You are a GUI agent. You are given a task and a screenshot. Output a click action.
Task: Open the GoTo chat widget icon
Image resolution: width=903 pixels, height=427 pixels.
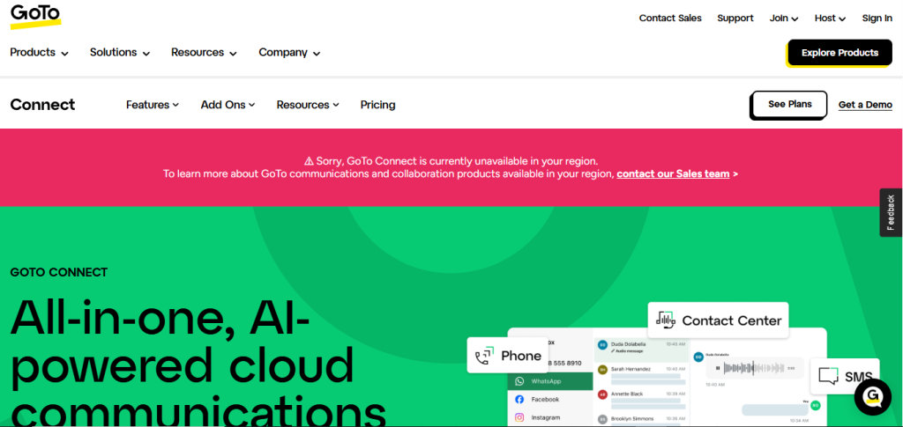[872, 397]
